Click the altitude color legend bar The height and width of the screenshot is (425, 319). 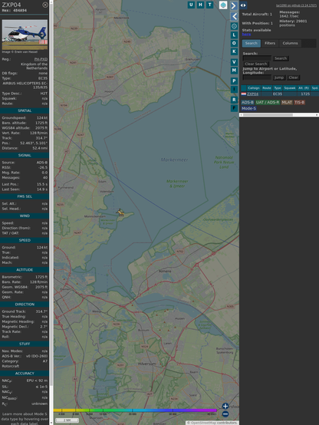click(135, 410)
